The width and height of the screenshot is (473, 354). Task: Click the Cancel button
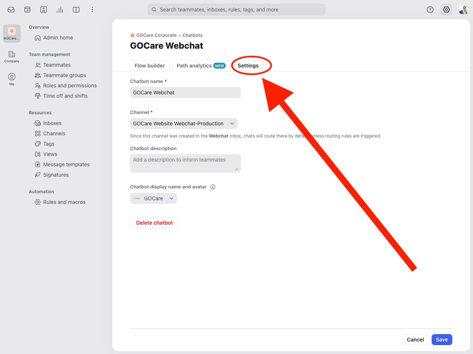point(415,340)
